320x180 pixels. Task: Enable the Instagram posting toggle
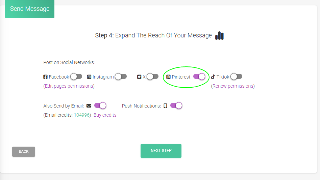point(121,77)
